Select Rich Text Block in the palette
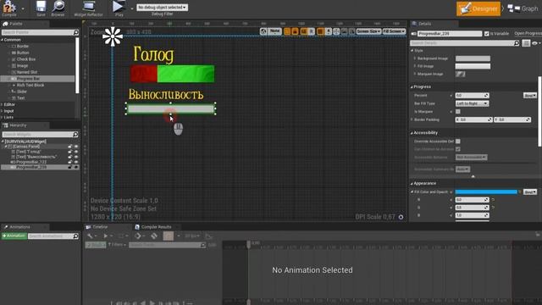542x305 pixels. pos(30,85)
